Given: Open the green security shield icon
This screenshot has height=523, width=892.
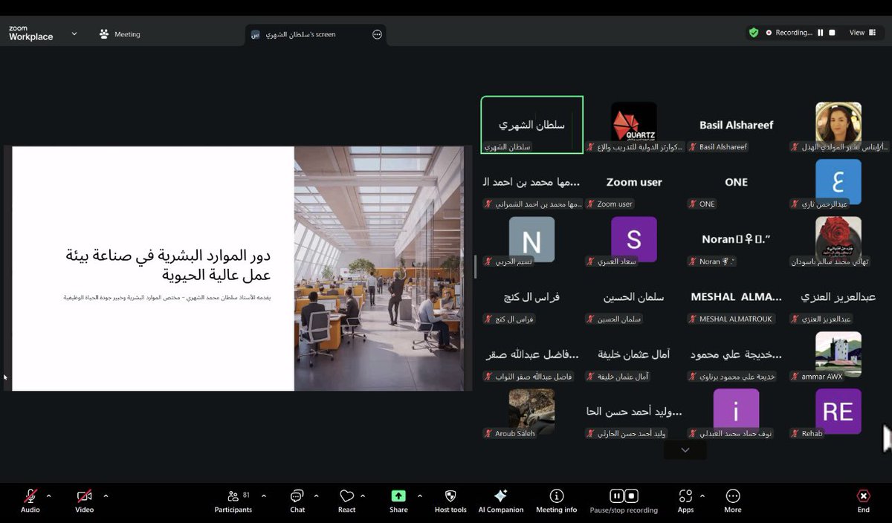Looking at the screenshot, I should [x=753, y=33].
